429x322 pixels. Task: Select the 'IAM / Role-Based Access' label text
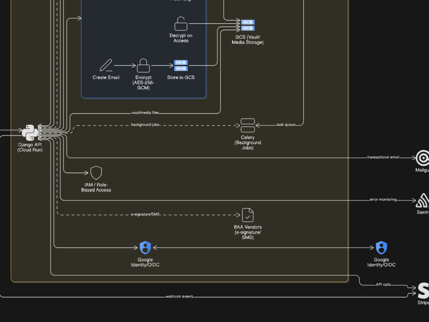(x=96, y=187)
